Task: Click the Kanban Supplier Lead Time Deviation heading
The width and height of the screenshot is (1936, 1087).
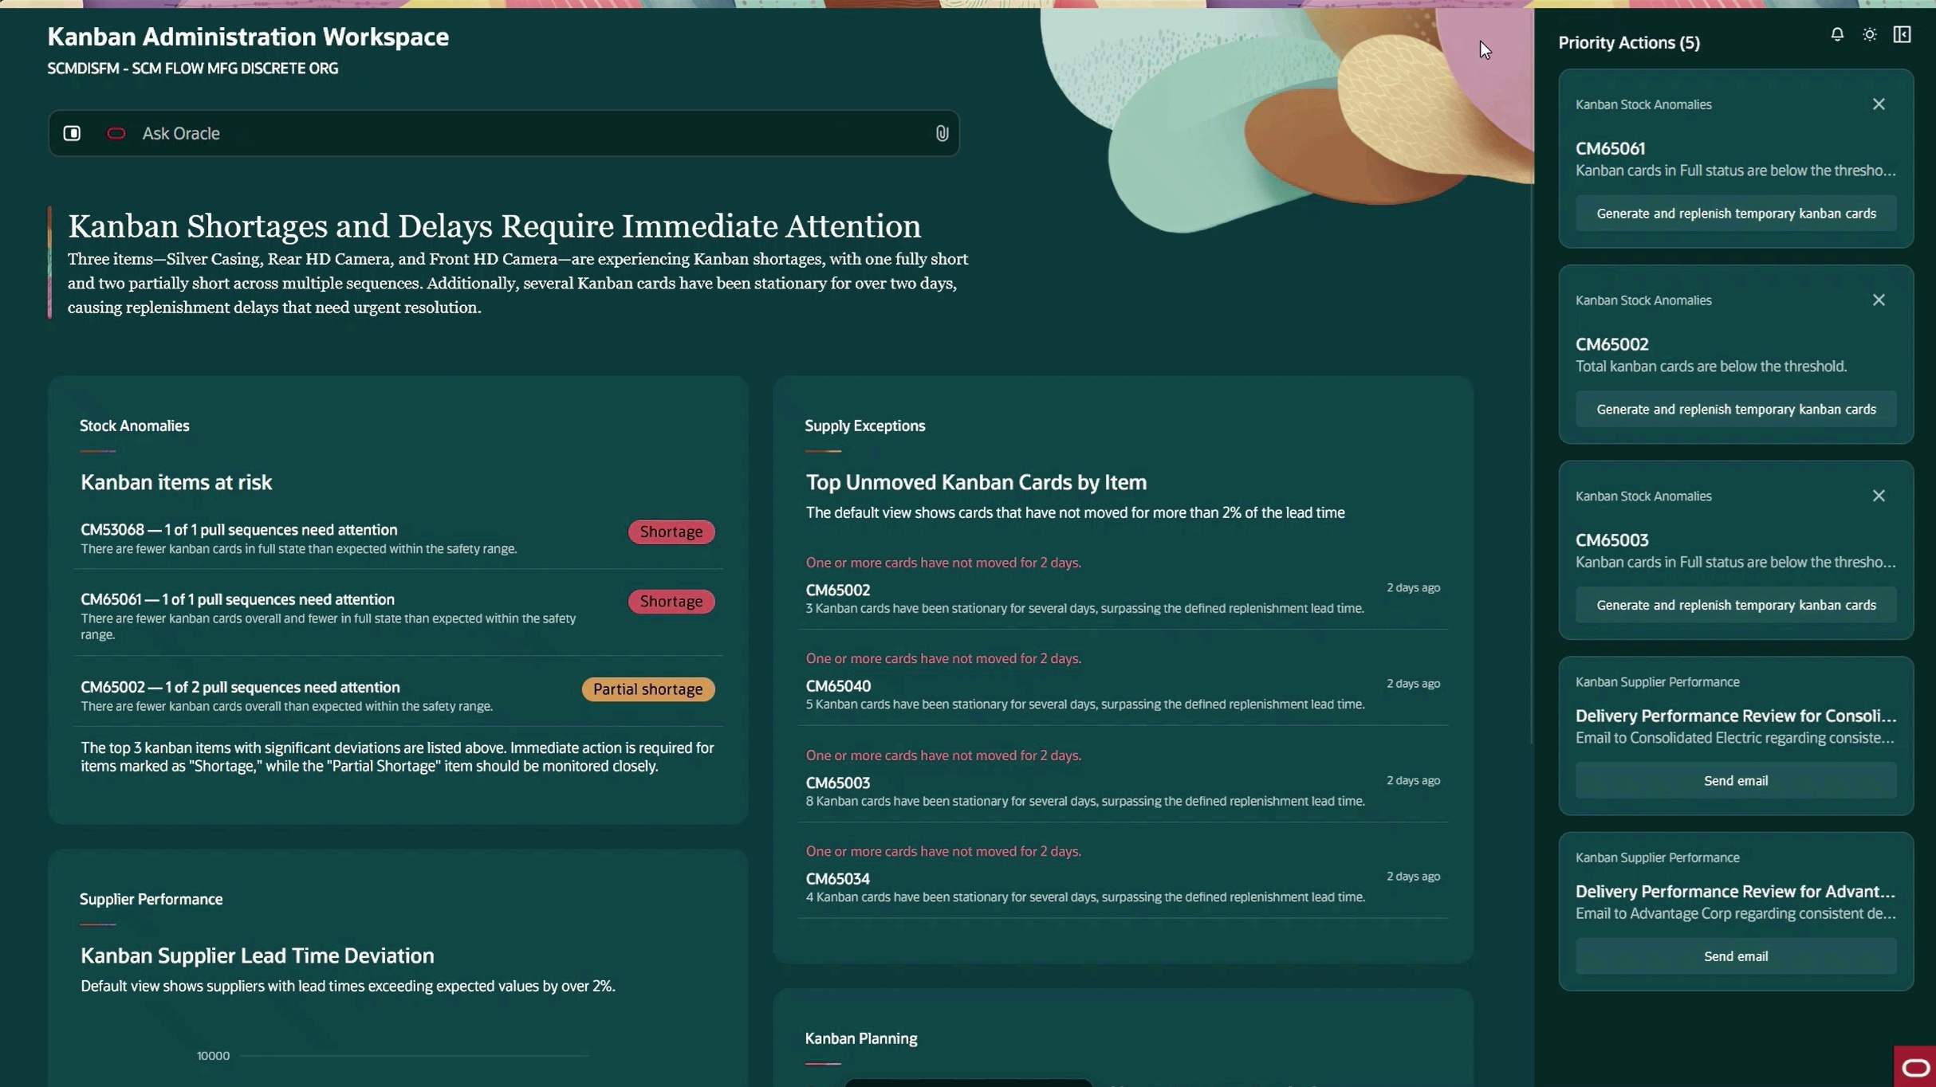Action: point(257,956)
